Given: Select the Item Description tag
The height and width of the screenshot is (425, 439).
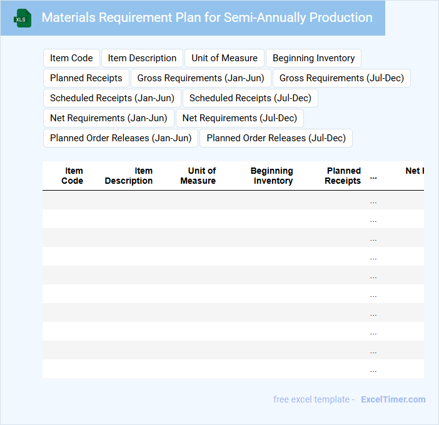Looking at the screenshot, I should pyautogui.click(x=142, y=58).
